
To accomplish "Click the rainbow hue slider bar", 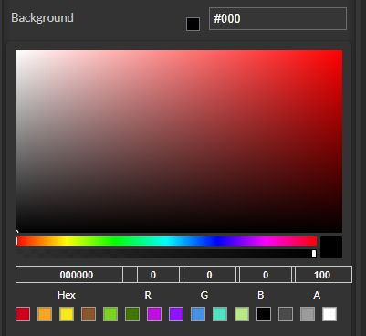I will (166, 241).
